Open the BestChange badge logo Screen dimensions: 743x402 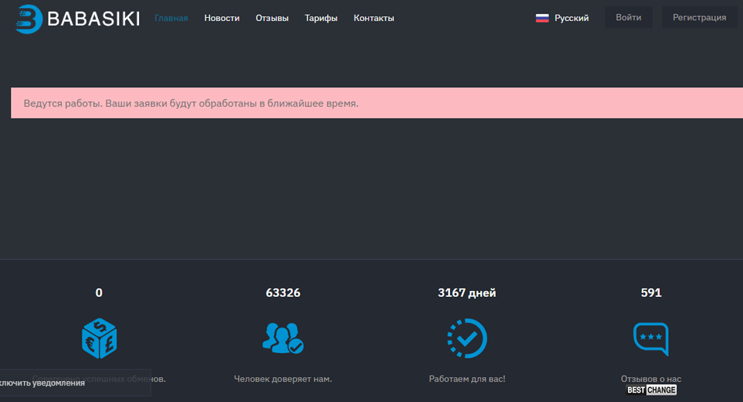coord(651,390)
